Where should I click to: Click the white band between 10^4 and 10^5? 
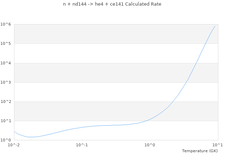click(x=105, y=53)
